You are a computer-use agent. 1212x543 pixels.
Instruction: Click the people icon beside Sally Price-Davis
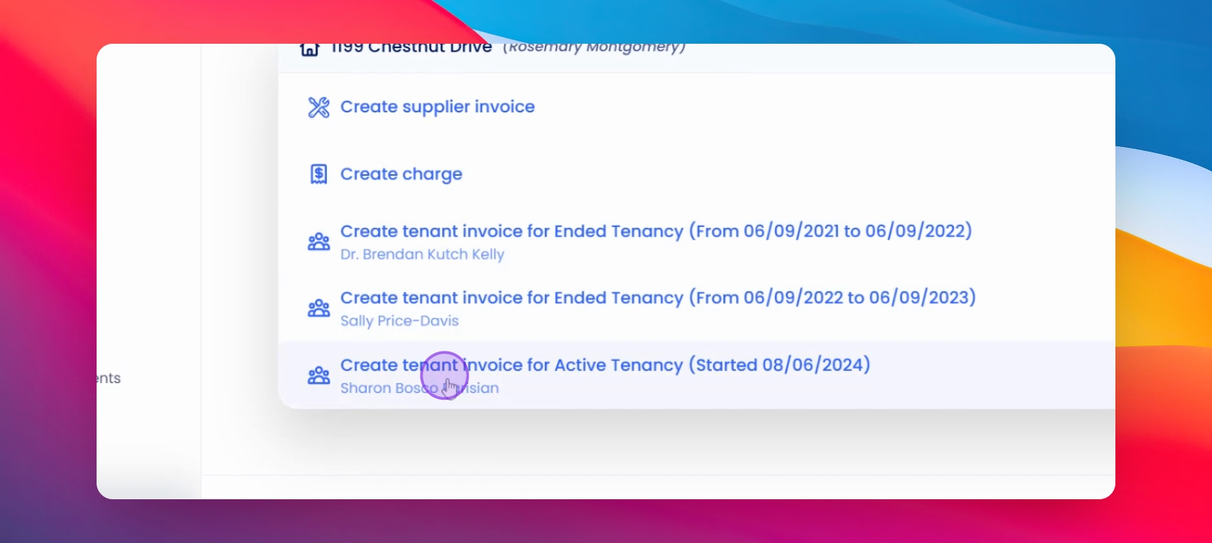pyautogui.click(x=318, y=308)
